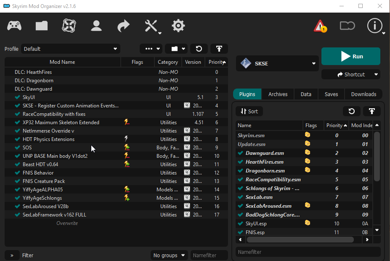Switch to the Downloads tab
This screenshot has height=261, width=390.
(x=363, y=94)
